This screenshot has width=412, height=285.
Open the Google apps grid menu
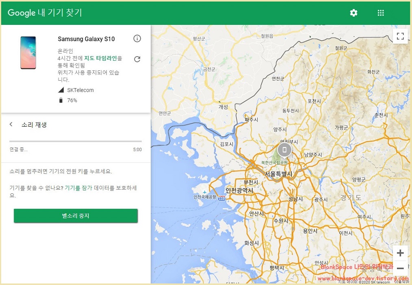coord(381,13)
